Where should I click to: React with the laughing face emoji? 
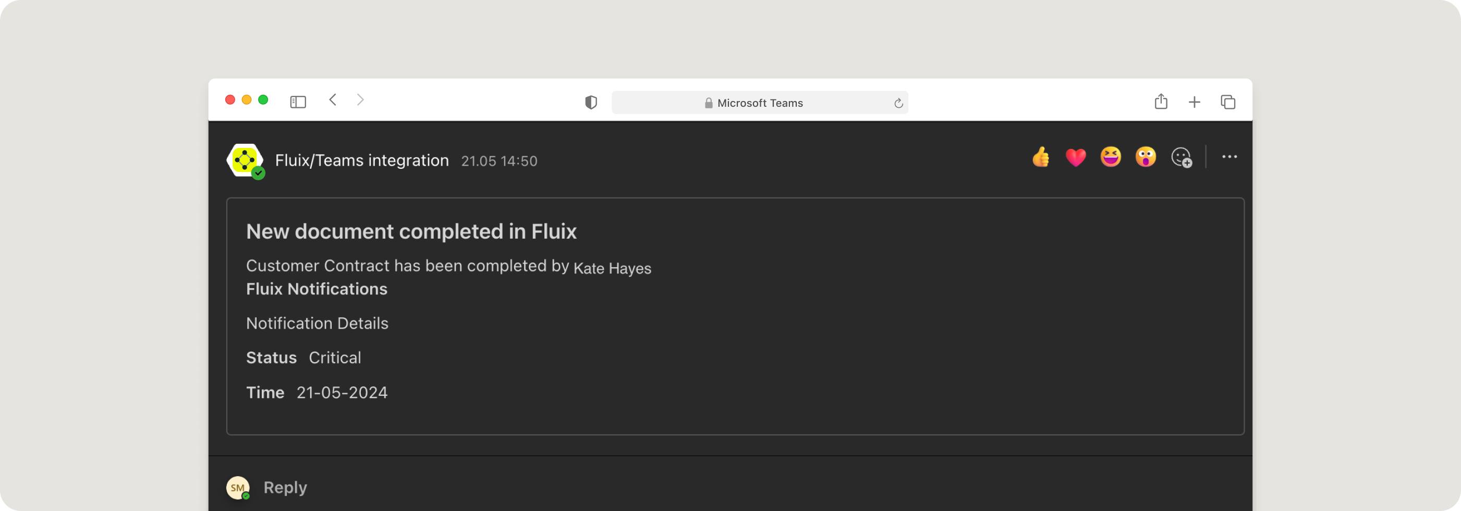(1111, 157)
